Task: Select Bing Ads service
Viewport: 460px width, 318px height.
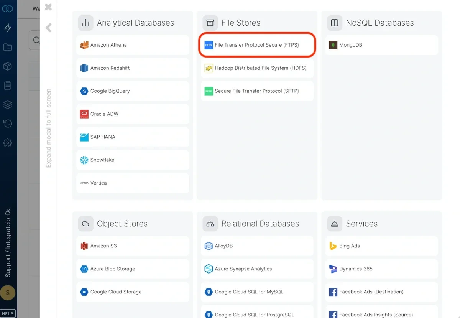Action: pos(382,246)
